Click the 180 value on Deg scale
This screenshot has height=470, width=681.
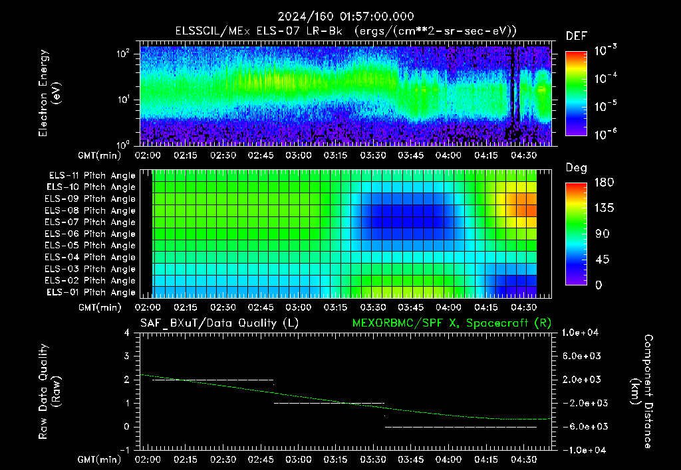tap(604, 183)
